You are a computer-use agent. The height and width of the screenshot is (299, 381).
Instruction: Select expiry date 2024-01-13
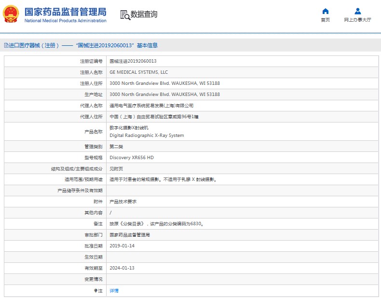122,268
